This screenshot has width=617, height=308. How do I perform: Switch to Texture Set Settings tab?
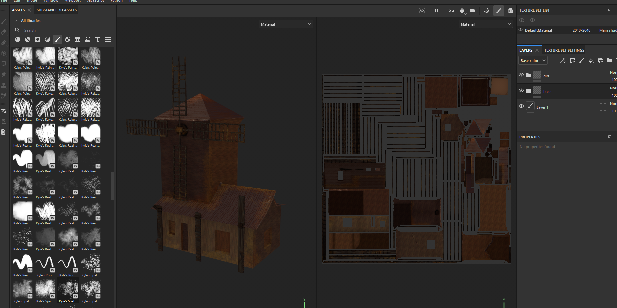pos(564,50)
